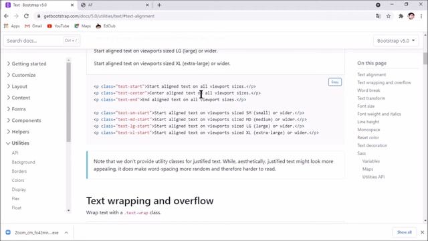Viewport: 428px width, 241px height.
Task: Jump to Word break section
Action: (368, 90)
